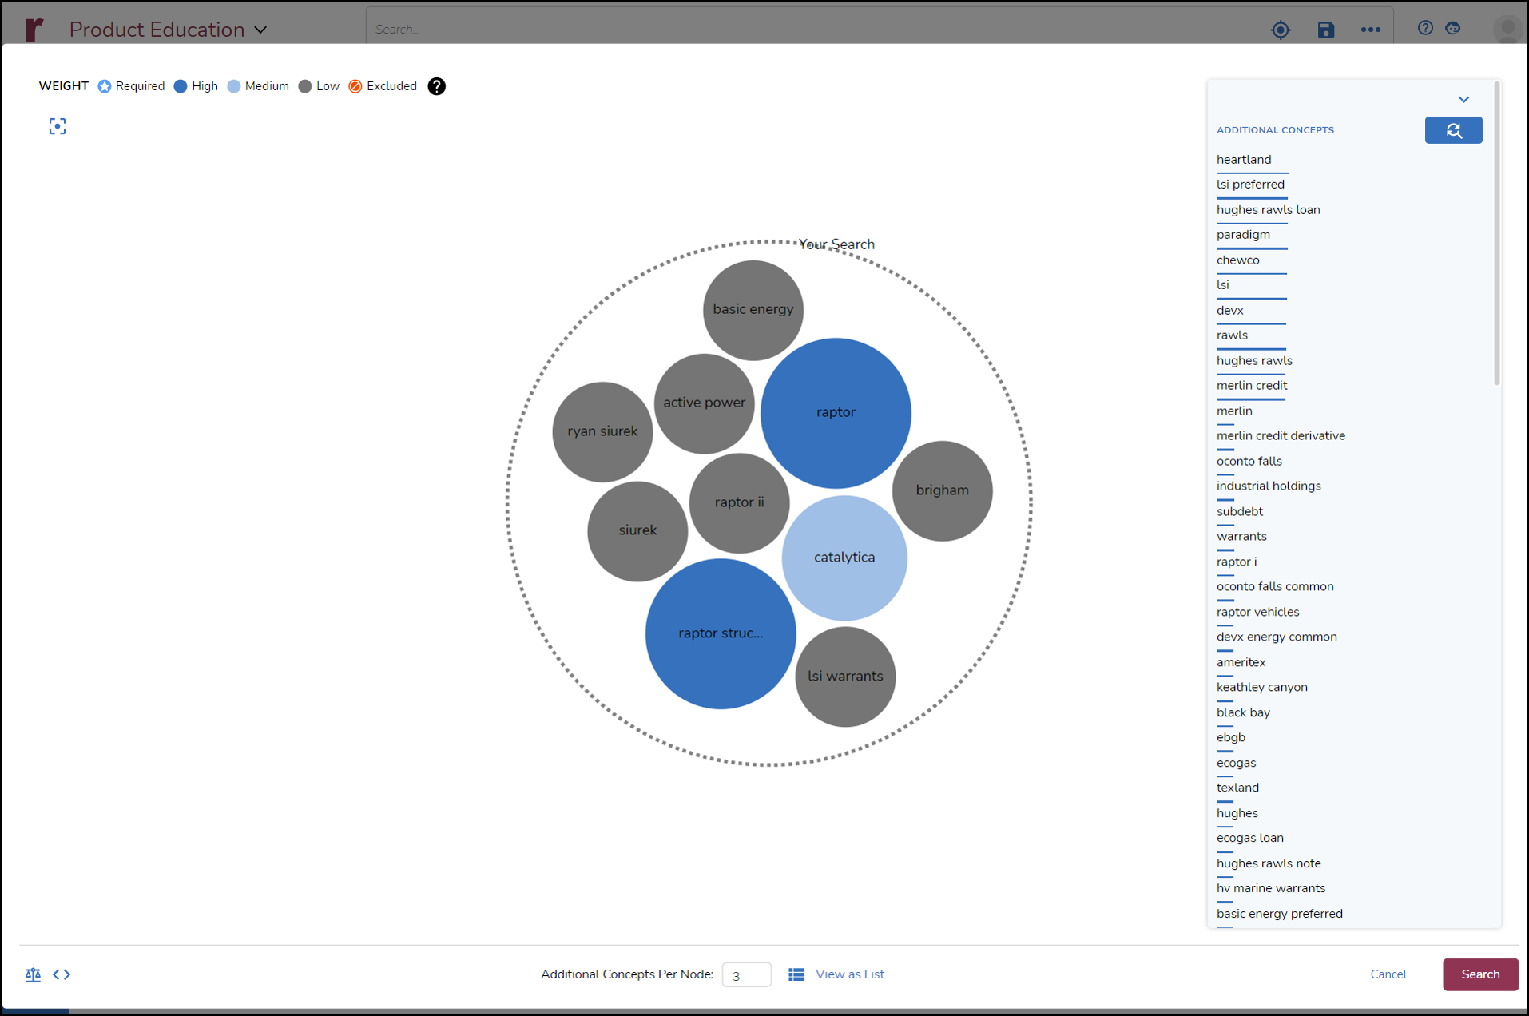Add 'devx' from additional concepts
The width and height of the screenshot is (1529, 1016).
(x=1230, y=311)
